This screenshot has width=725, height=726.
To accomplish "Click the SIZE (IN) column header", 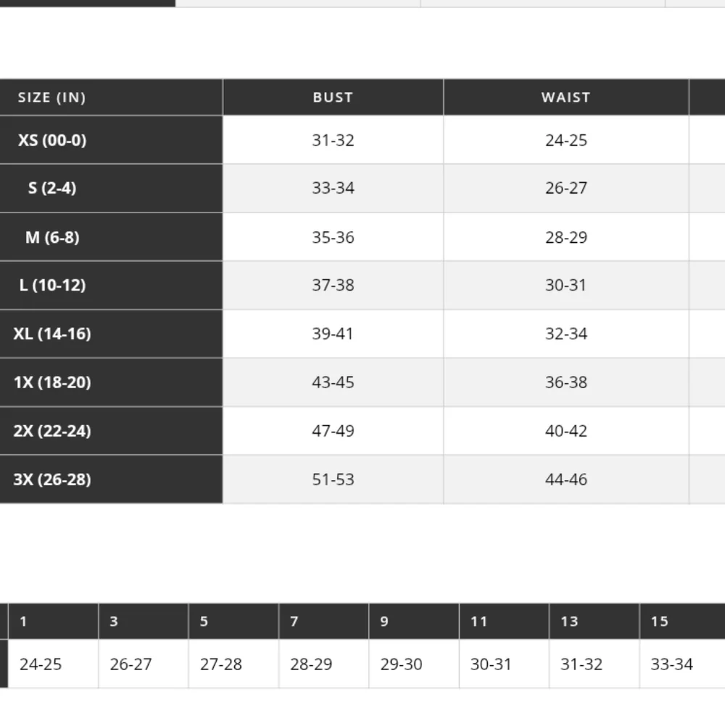I will tap(52, 97).
